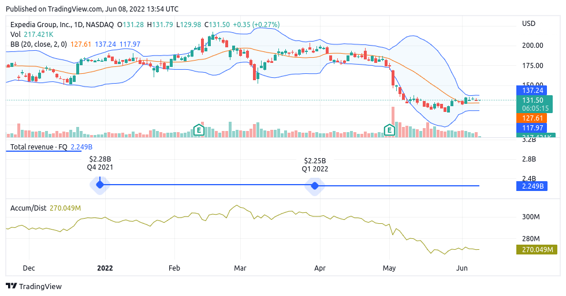This screenshot has height=296, width=566.
Task: Click the USD currency label on price axis
Action: 528,24
